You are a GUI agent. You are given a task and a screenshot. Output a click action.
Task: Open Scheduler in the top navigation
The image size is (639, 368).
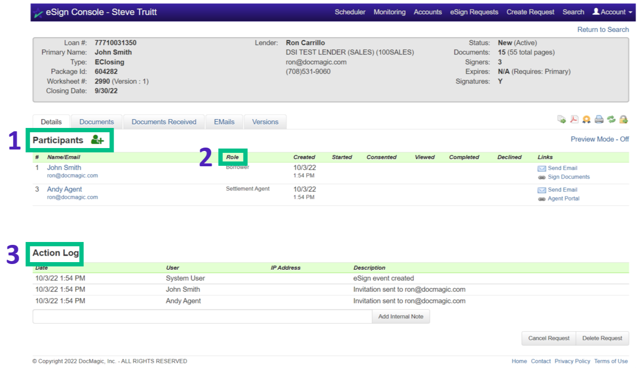tap(350, 12)
